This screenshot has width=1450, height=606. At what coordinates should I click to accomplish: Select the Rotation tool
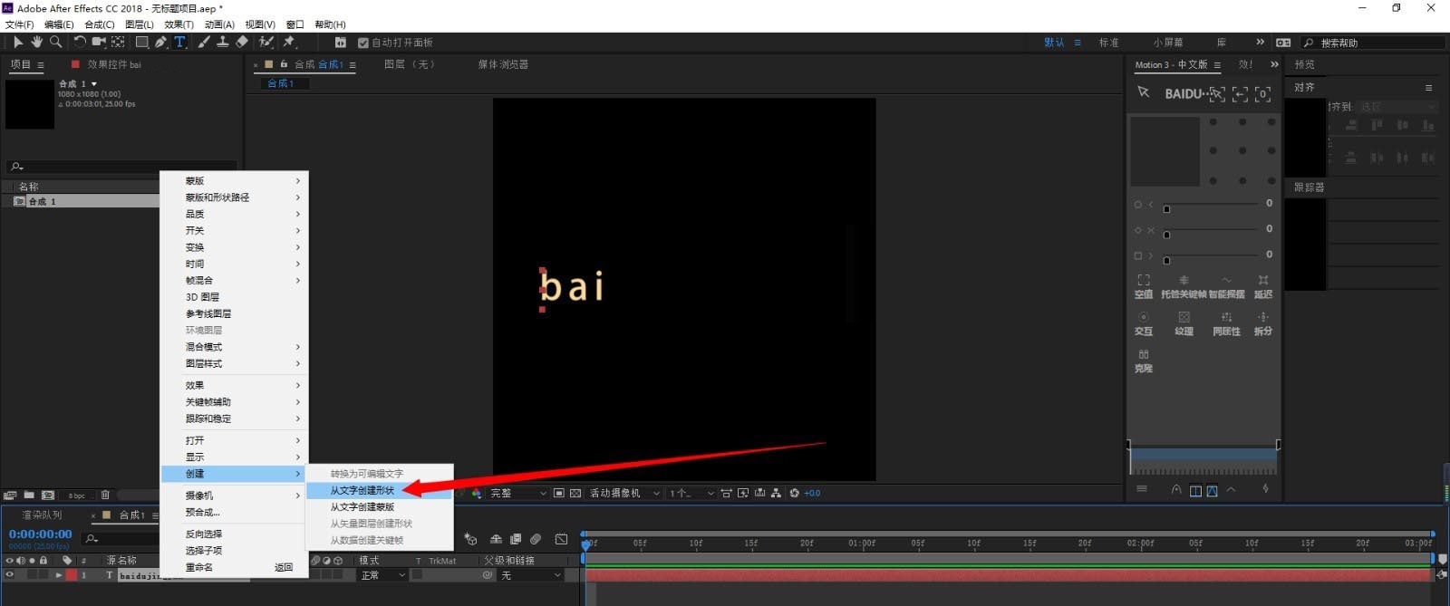point(80,42)
